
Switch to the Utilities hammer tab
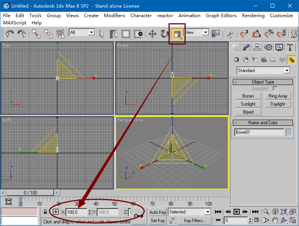pyautogui.click(x=290, y=47)
